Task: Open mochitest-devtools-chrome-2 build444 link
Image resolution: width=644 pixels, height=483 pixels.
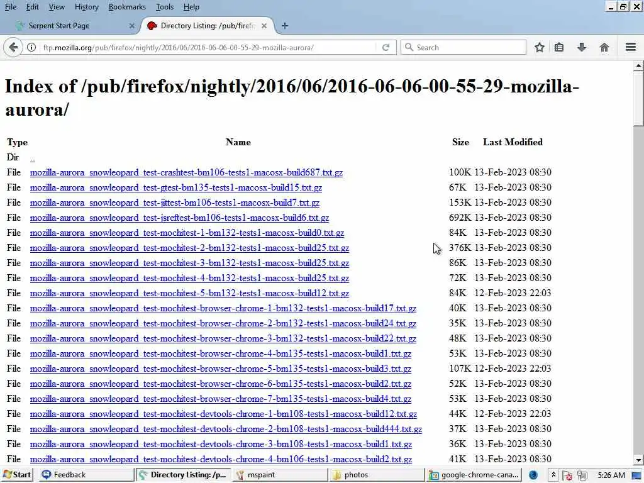Action: click(226, 429)
